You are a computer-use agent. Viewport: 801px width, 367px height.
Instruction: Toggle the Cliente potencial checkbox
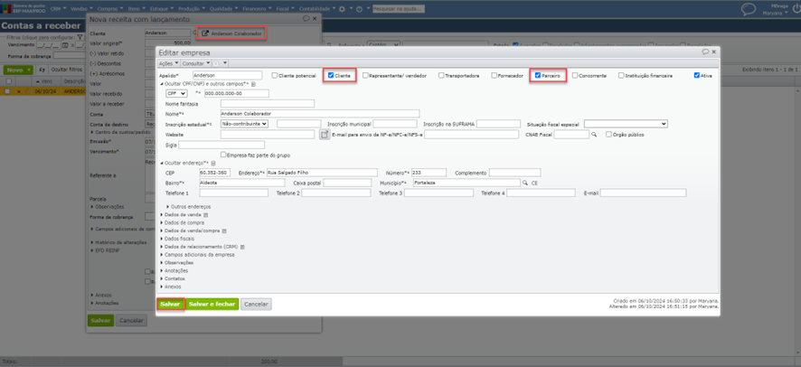click(274, 75)
